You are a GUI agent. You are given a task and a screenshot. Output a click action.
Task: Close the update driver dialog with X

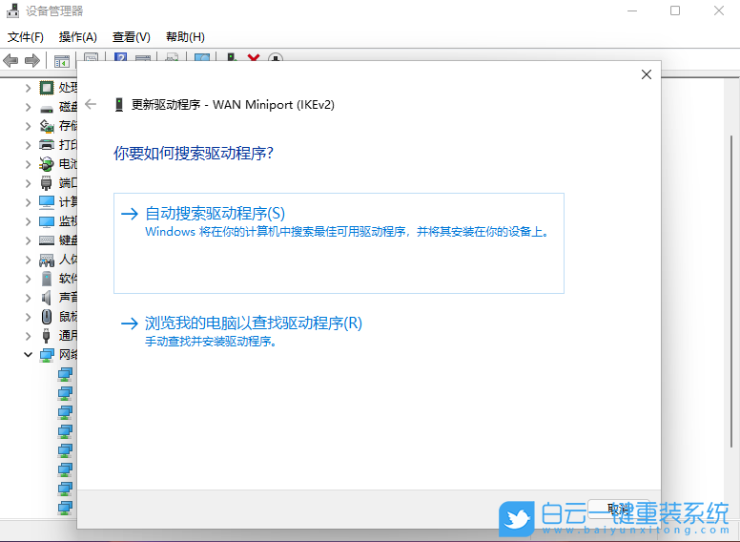click(x=647, y=74)
